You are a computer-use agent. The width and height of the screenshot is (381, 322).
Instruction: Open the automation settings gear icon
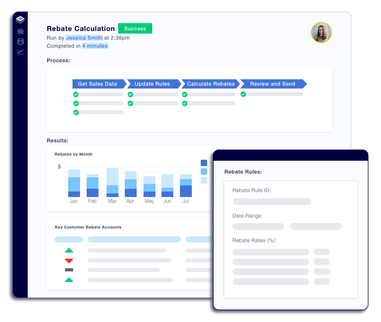20,31
